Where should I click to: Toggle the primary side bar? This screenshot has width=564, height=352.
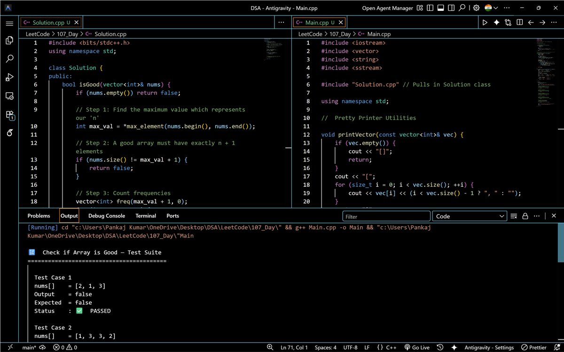pos(431,8)
